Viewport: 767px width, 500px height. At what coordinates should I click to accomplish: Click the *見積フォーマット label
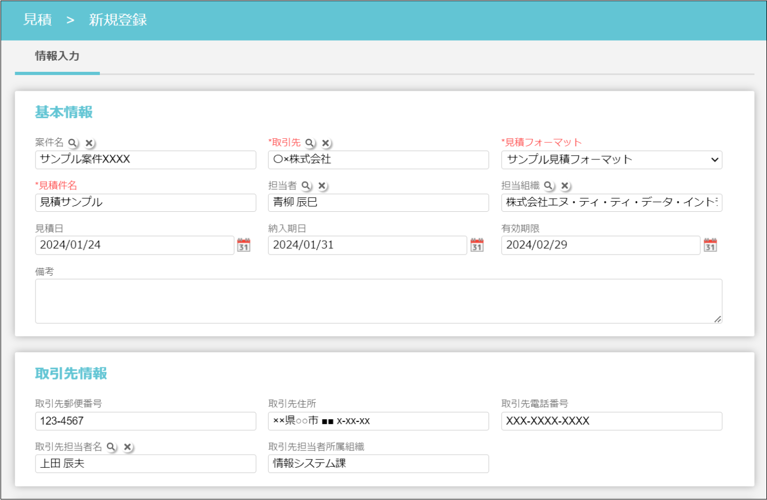pyautogui.click(x=541, y=143)
